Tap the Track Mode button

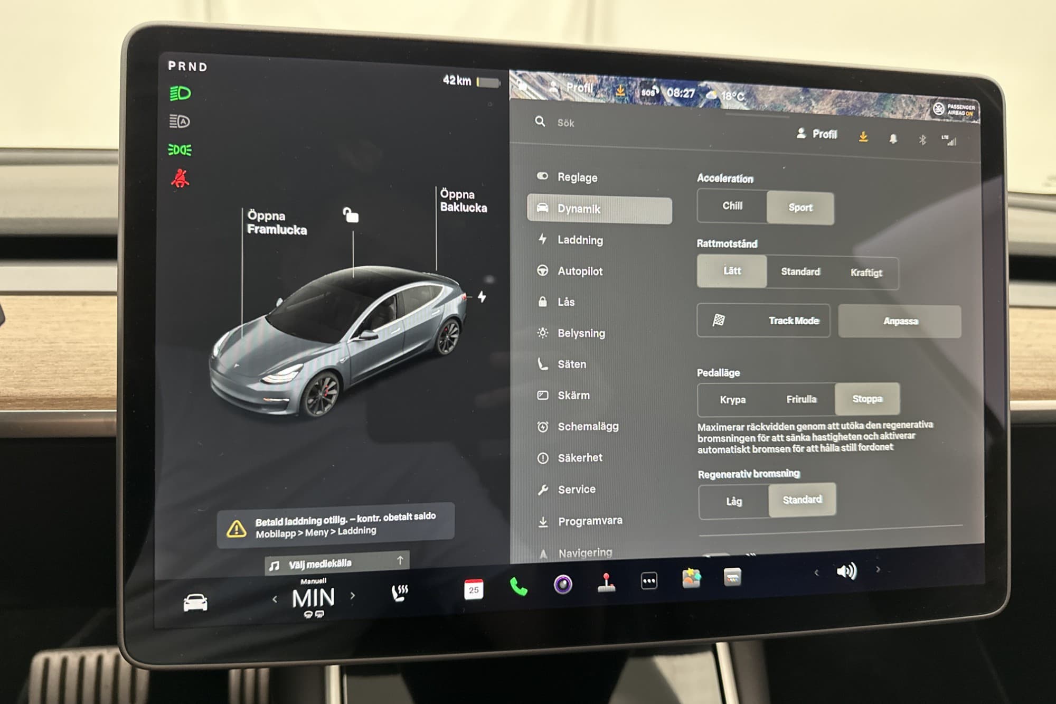click(x=763, y=321)
